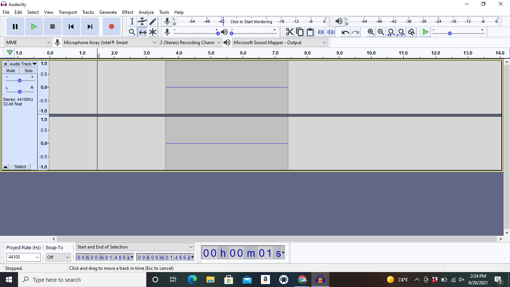Open the Generate menu
The height and width of the screenshot is (287, 510).
108,12
